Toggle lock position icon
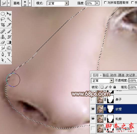137x134 pixels. coord(110,87)
